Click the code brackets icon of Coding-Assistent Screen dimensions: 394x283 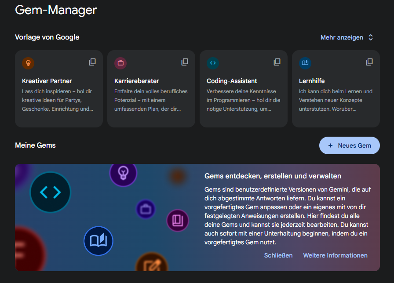coord(213,63)
